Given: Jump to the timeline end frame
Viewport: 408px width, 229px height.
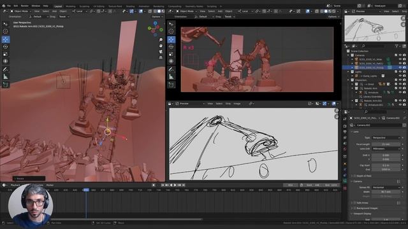Looking at the screenshot, I should click(x=184, y=185).
